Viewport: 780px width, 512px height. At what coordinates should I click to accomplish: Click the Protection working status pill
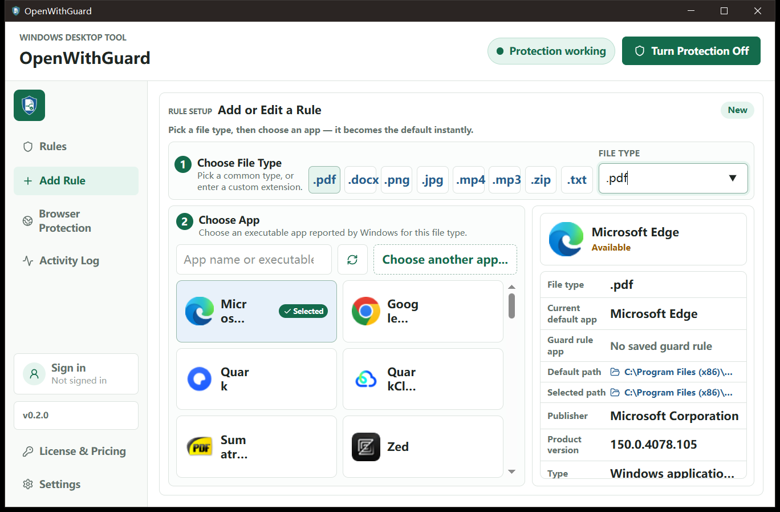pyautogui.click(x=551, y=51)
